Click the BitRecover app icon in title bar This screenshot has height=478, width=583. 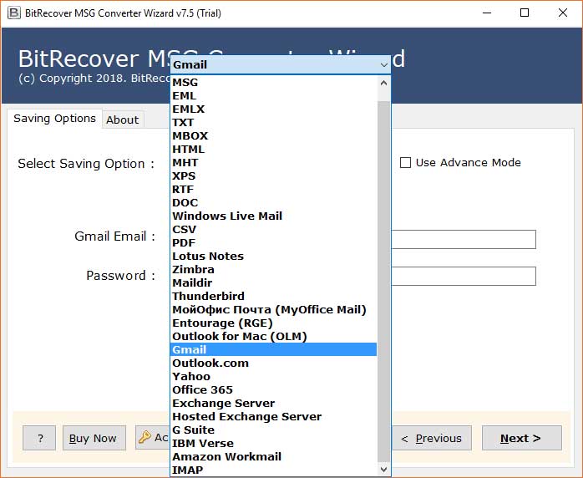[13, 13]
